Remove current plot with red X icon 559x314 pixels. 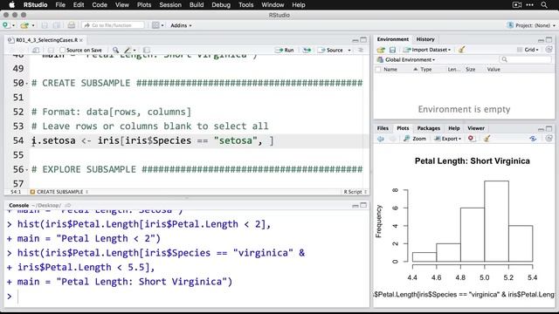click(471, 139)
